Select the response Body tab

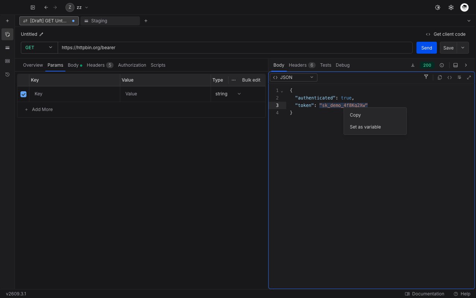pos(279,65)
